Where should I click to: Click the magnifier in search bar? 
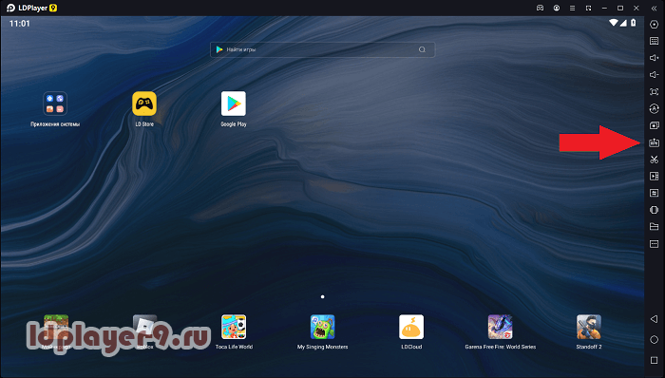(422, 49)
